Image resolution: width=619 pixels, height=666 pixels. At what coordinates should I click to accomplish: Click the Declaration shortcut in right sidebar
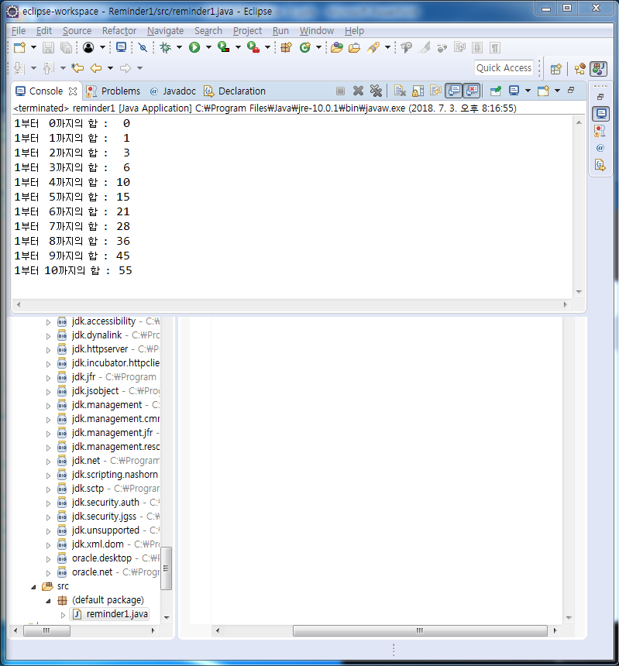pyautogui.click(x=600, y=165)
